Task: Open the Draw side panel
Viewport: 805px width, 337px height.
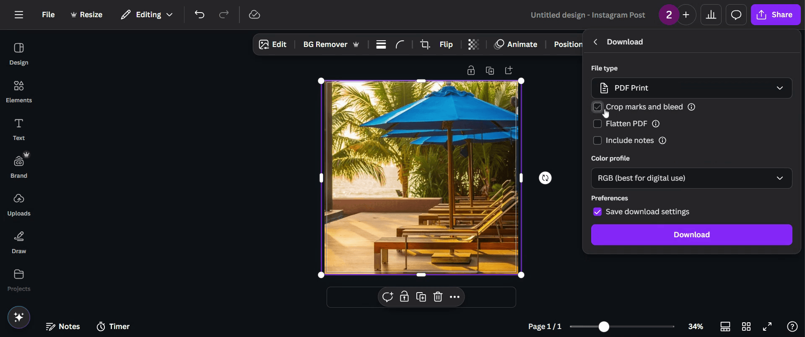Action: click(x=19, y=243)
